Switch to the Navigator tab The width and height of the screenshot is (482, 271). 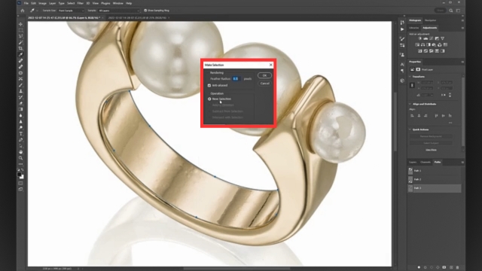pyautogui.click(x=430, y=20)
